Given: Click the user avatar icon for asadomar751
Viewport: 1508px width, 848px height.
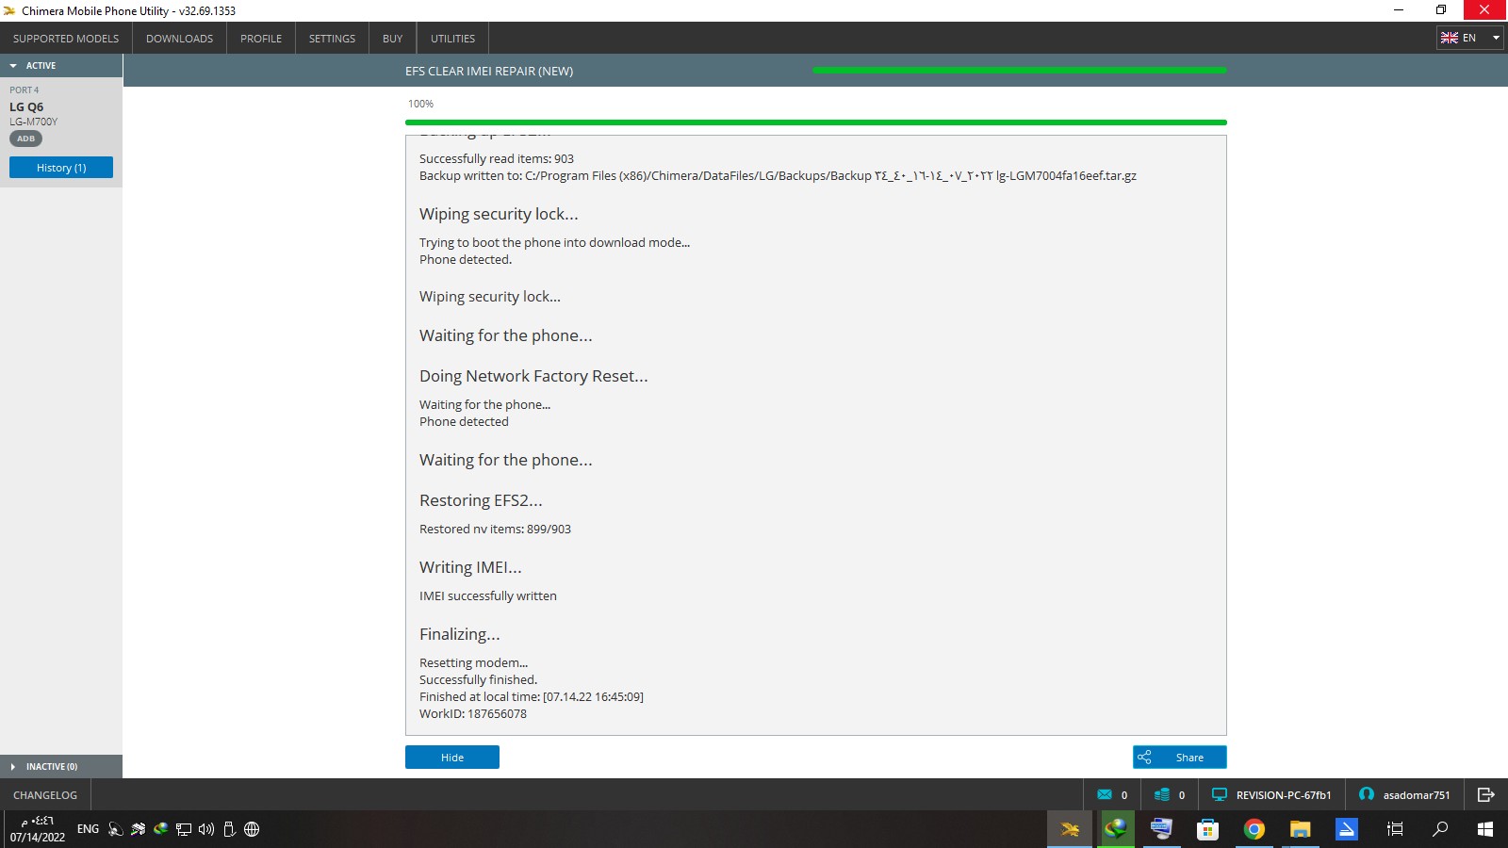Looking at the screenshot, I should pyautogui.click(x=1367, y=795).
